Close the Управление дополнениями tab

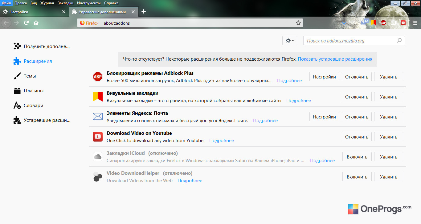(x=133, y=12)
